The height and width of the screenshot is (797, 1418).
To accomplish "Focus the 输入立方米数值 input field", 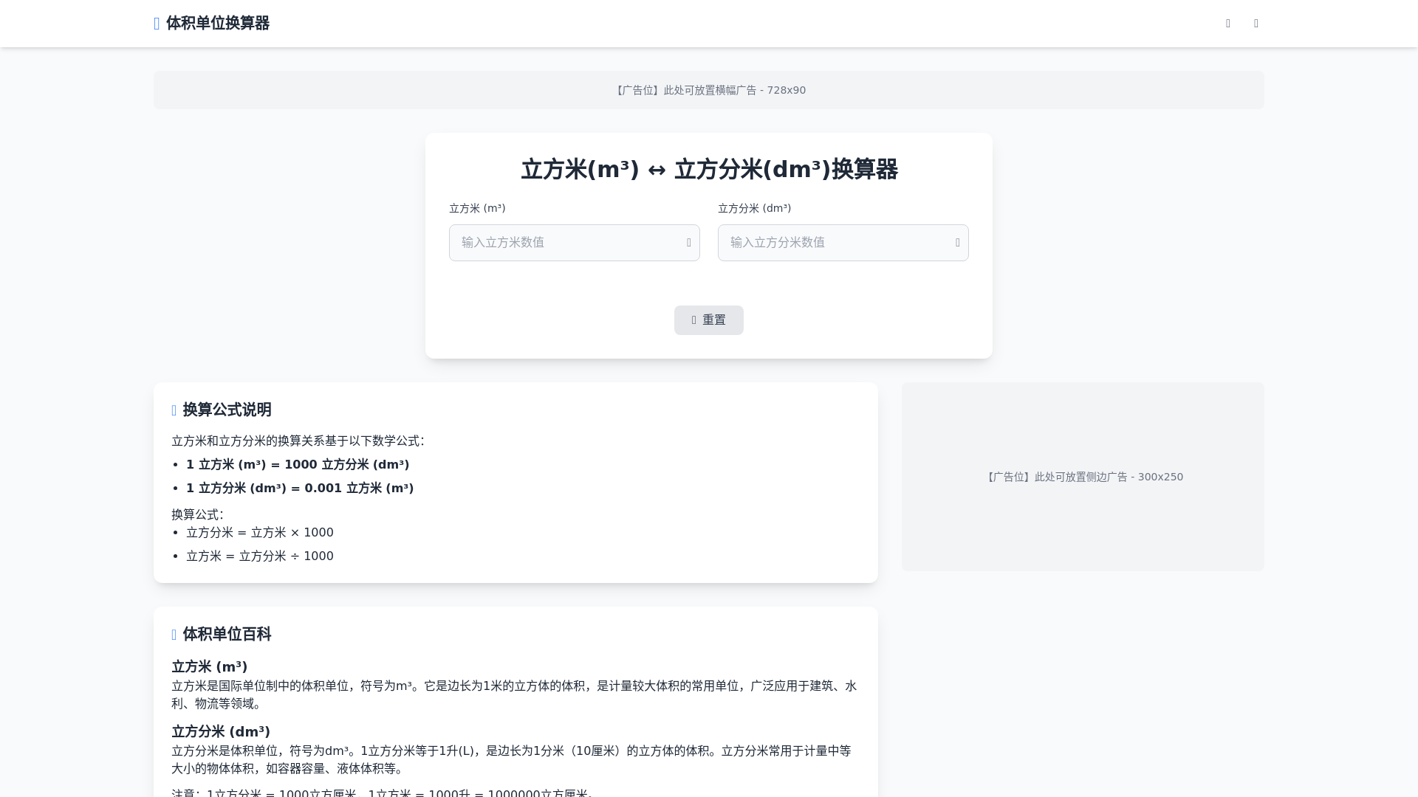I will point(575,243).
